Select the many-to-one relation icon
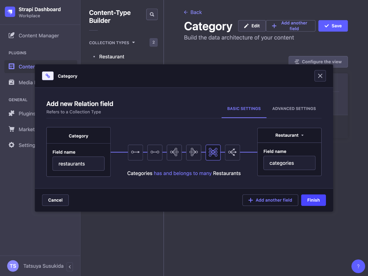 click(x=194, y=152)
